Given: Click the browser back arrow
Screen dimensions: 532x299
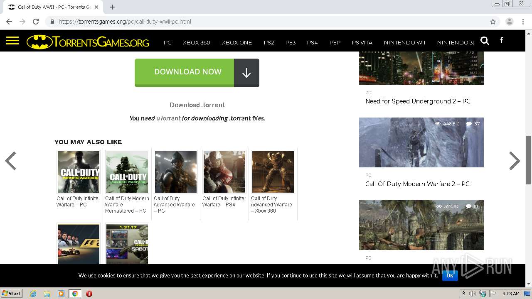Looking at the screenshot, I should [x=9, y=22].
